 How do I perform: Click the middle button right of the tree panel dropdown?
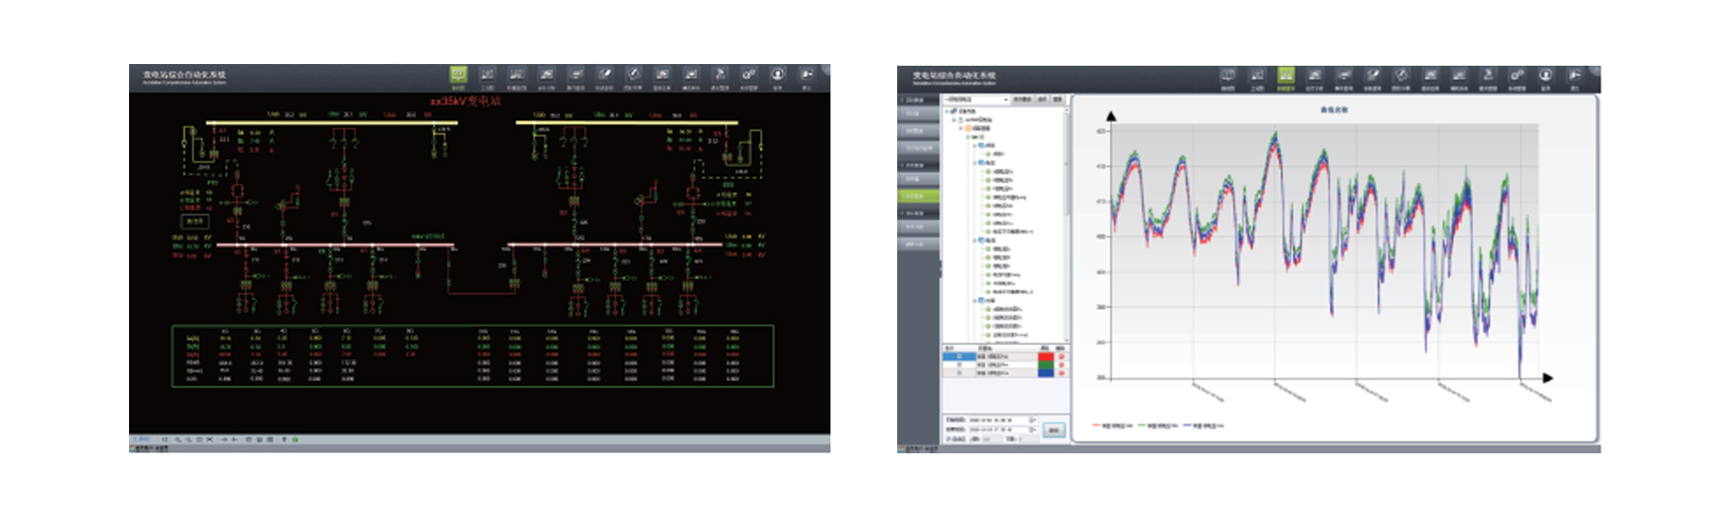click(x=1042, y=99)
